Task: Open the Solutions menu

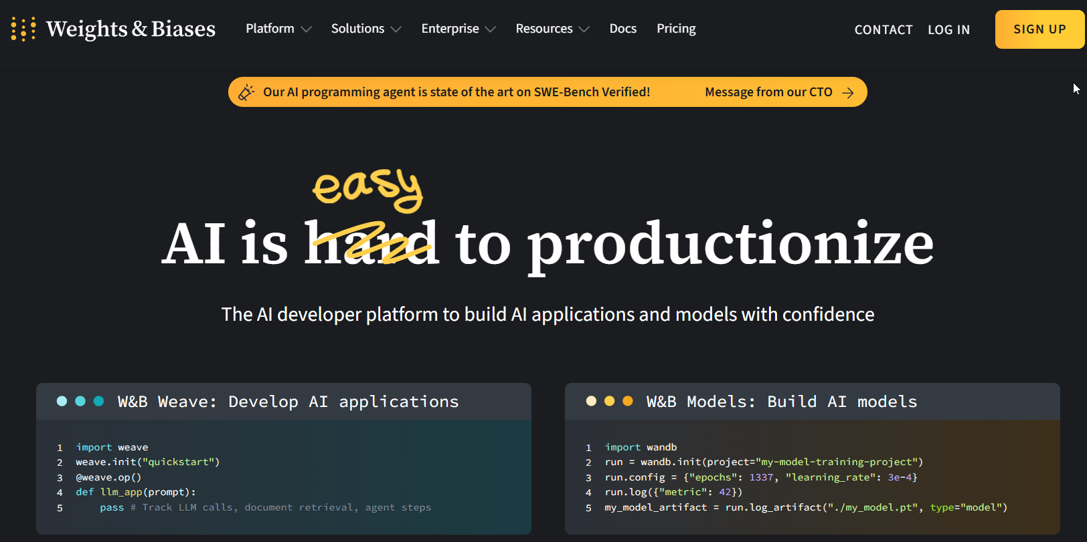Action: [357, 29]
